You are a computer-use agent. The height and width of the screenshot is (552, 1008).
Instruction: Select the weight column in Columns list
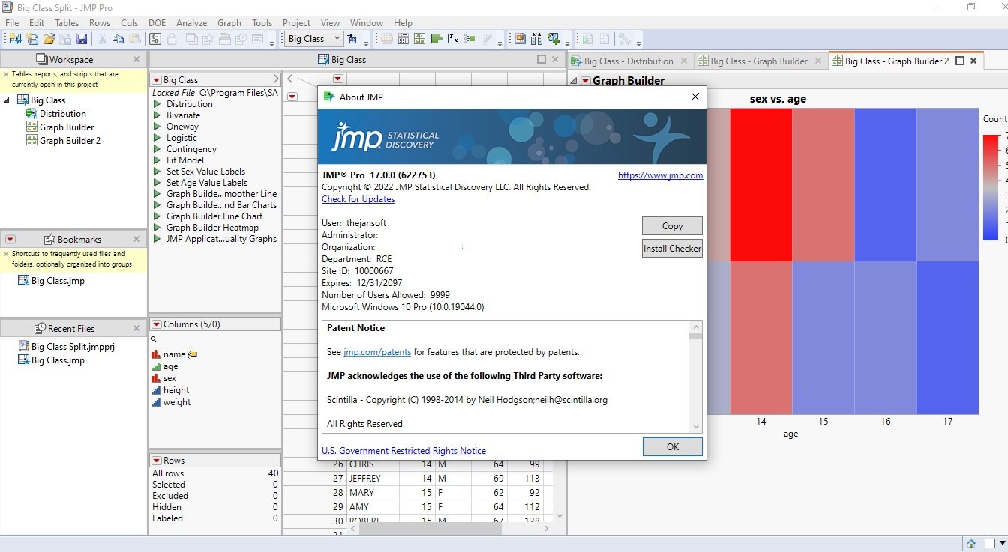click(x=177, y=402)
